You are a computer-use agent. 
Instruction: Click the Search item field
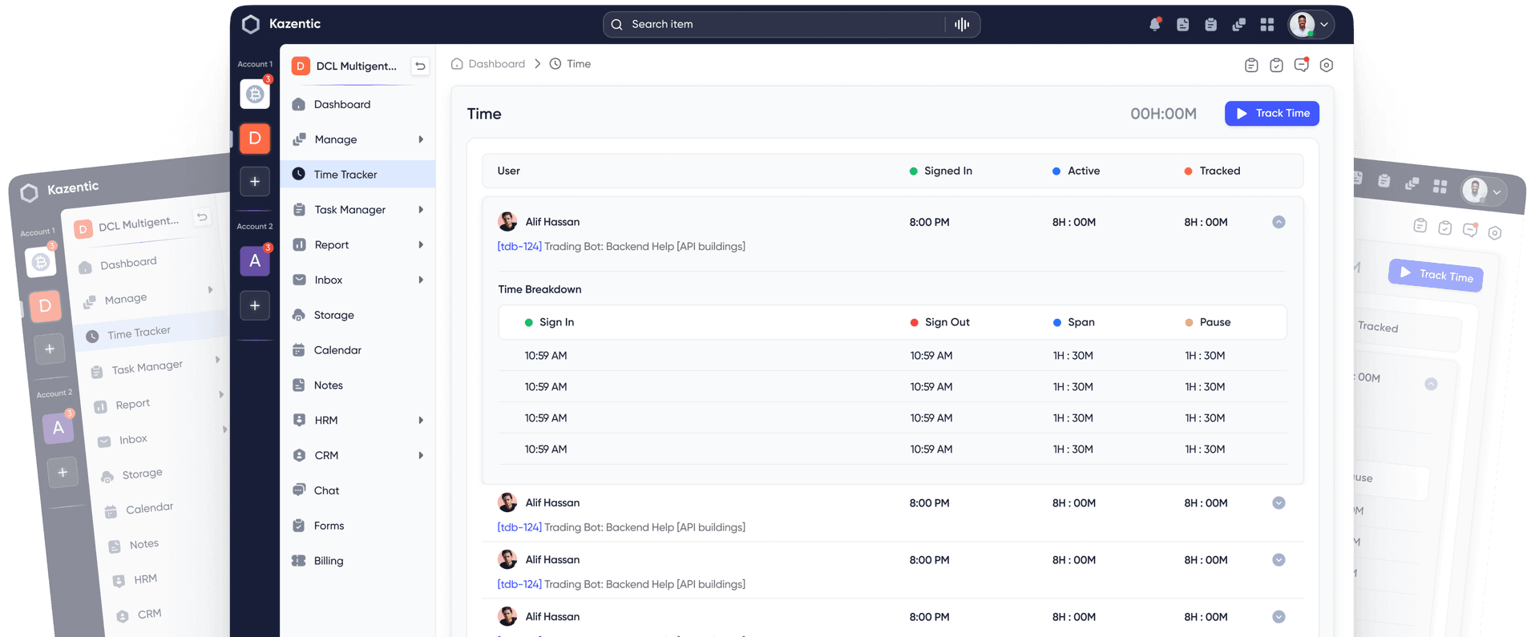pyautogui.click(x=791, y=24)
